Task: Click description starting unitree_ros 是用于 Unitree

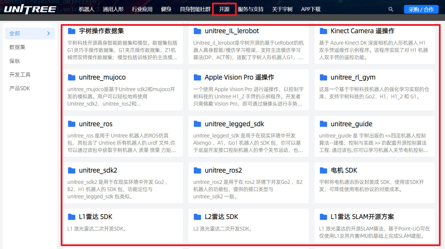Action: pyautogui.click(x=122, y=143)
